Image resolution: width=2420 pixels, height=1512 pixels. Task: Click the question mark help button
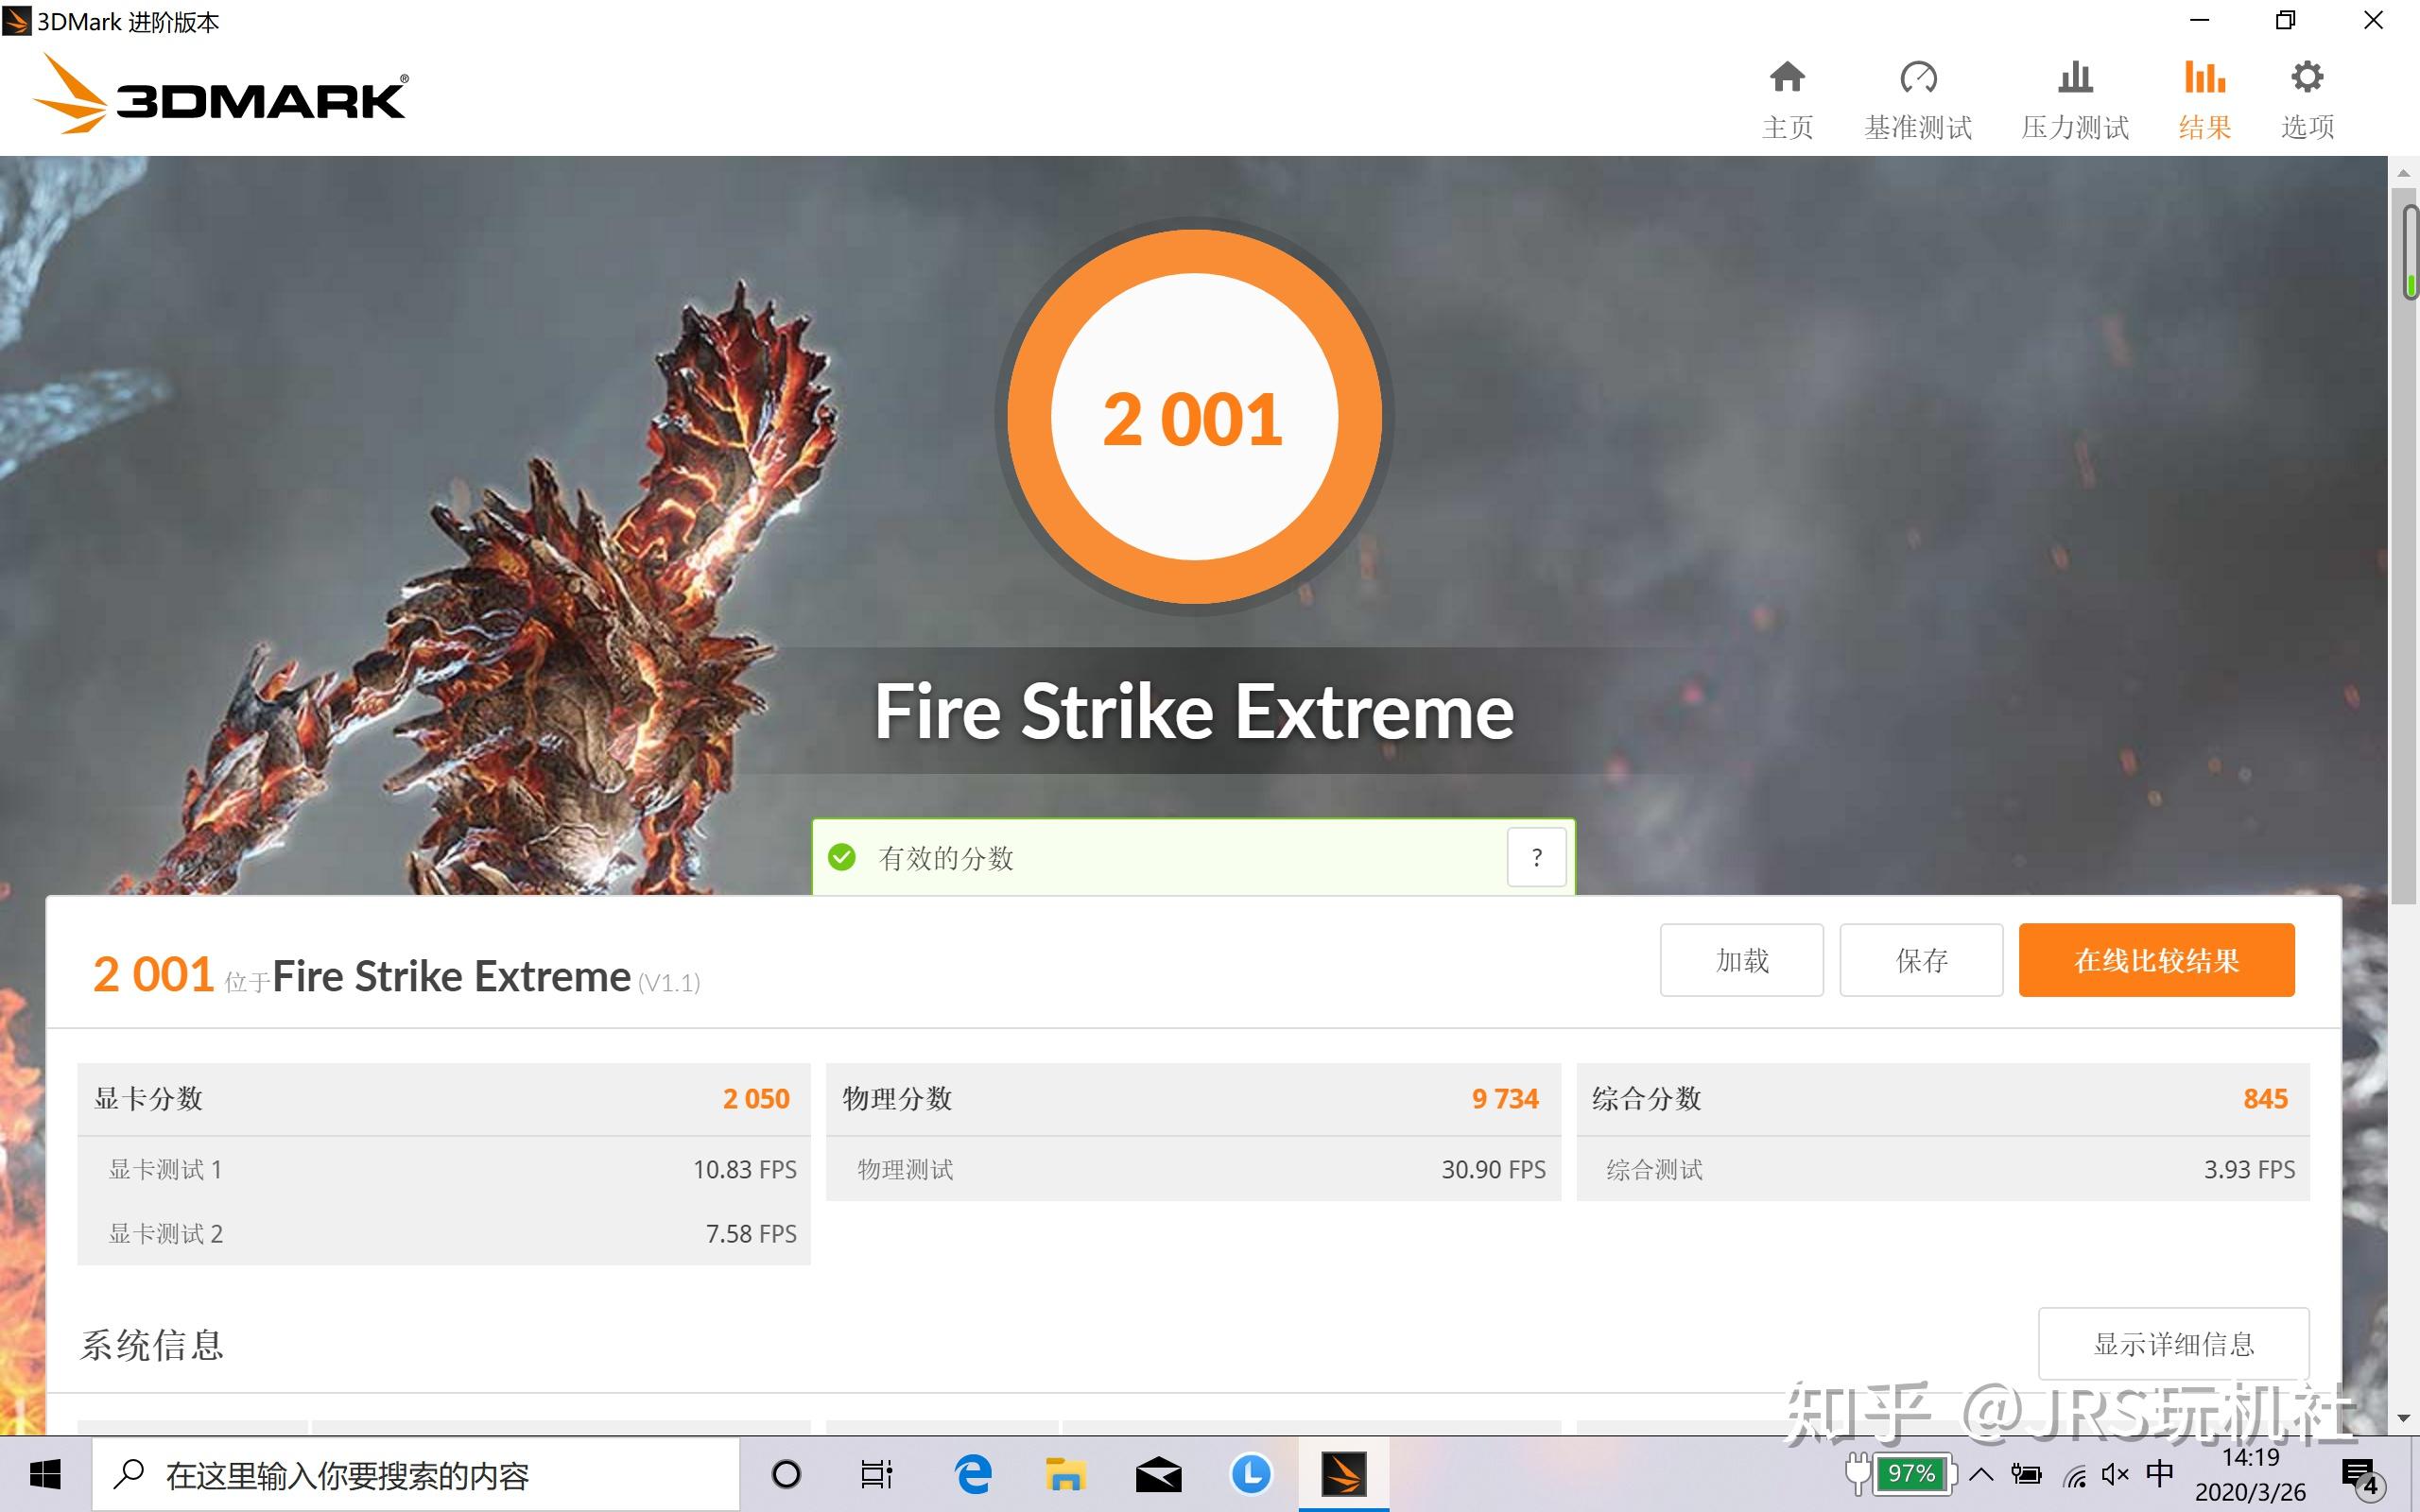(x=1536, y=857)
